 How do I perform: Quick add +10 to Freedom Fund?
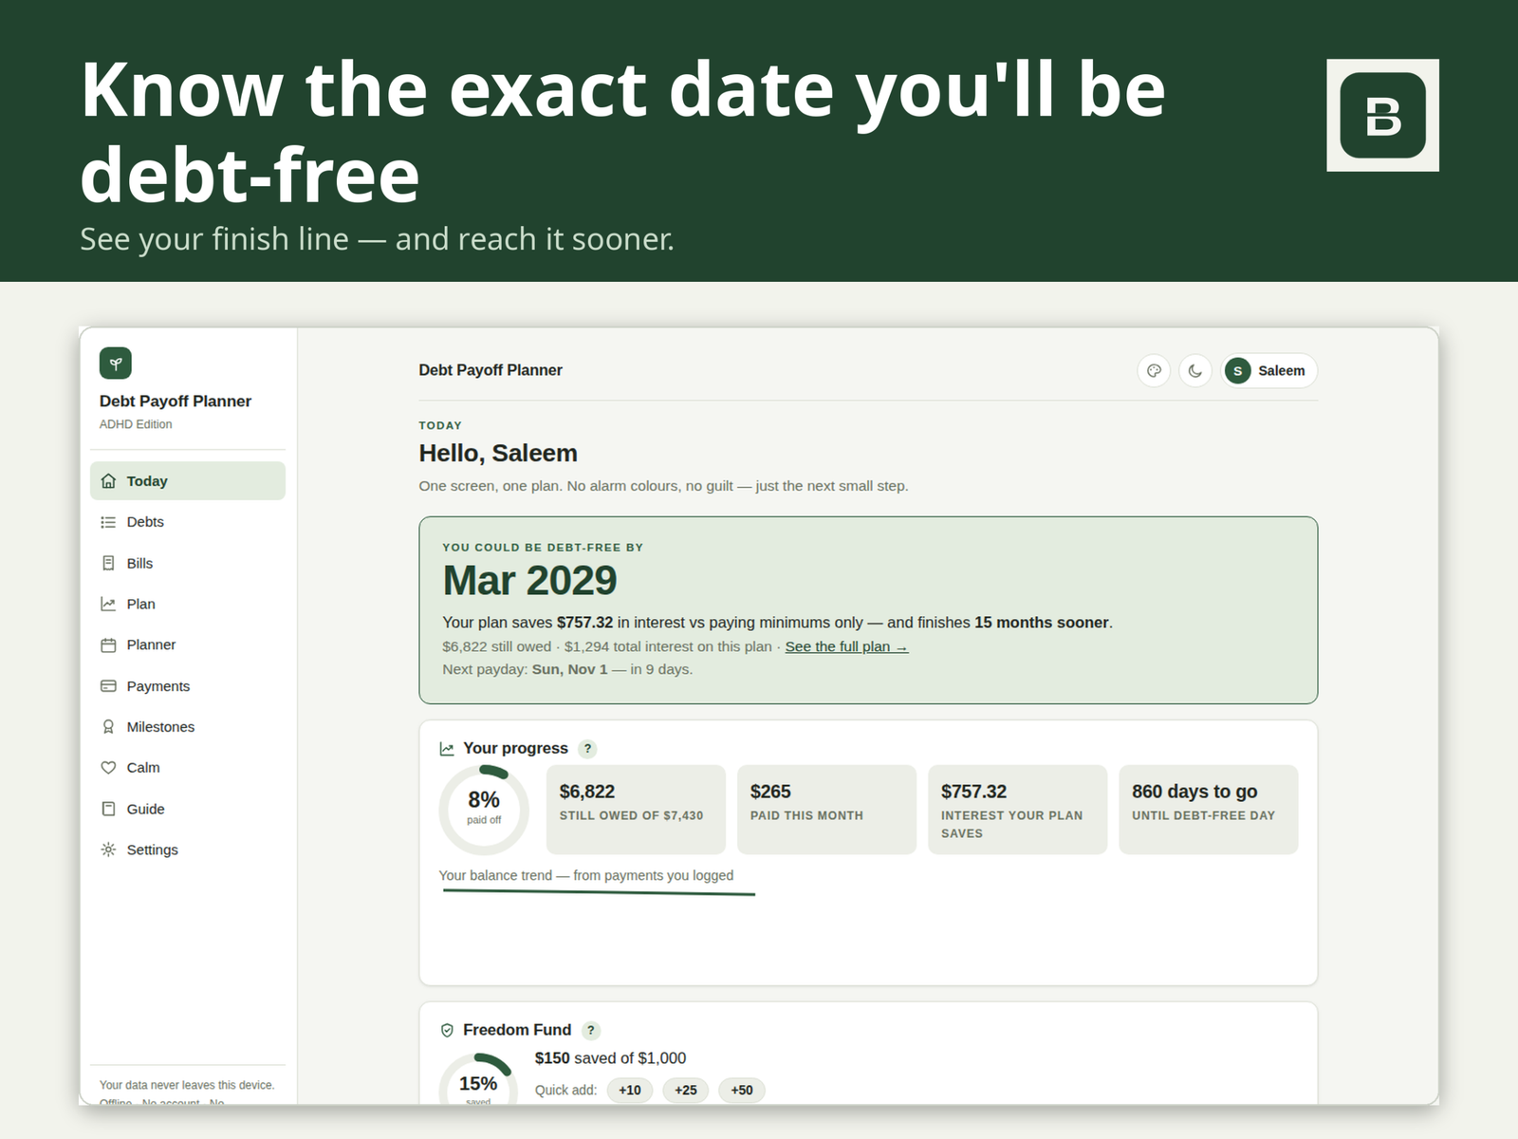point(630,1090)
